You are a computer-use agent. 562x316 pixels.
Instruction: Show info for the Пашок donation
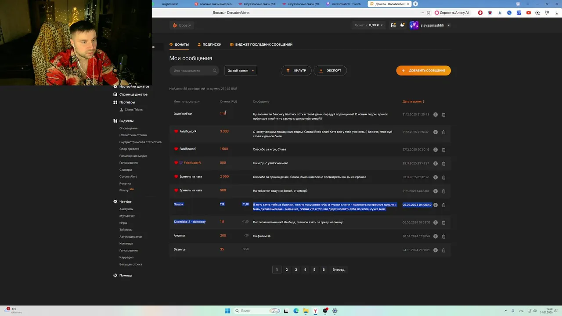[x=435, y=205]
